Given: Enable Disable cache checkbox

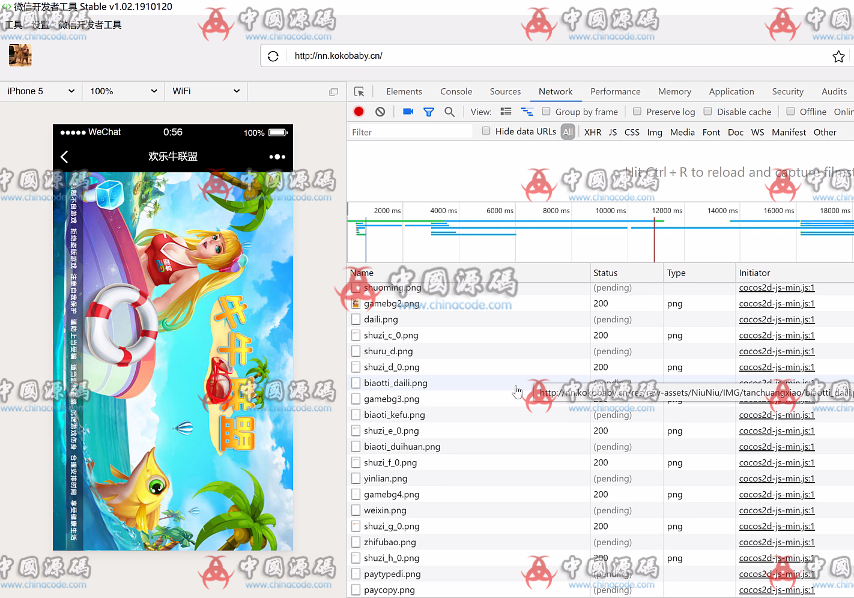Looking at the screenshot, I should click(x=707, y=111).
